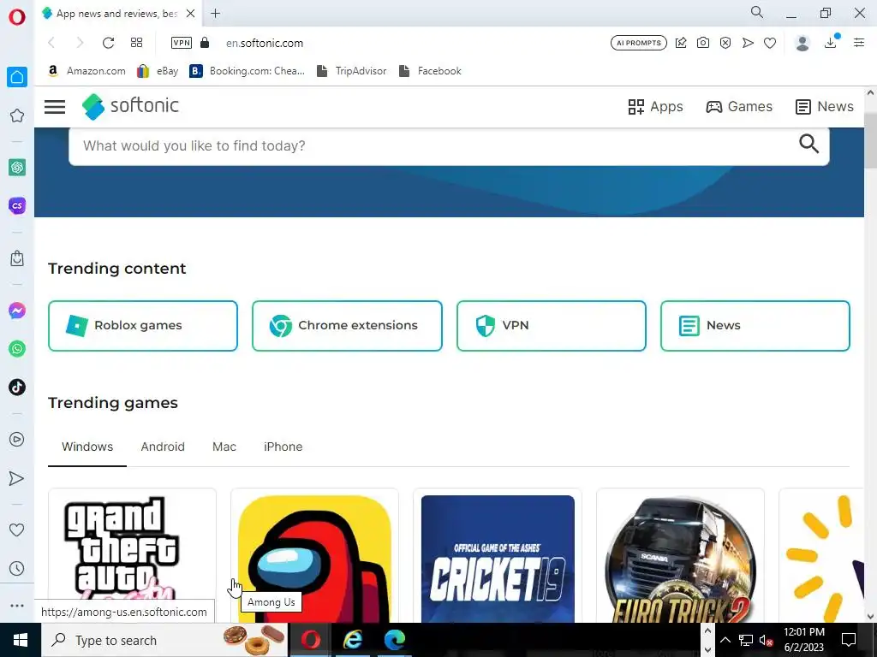
Task: Open My Flow arrow icon in sidebar
Action: (17, 478)
